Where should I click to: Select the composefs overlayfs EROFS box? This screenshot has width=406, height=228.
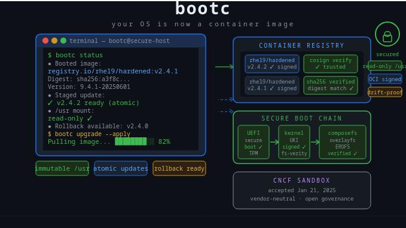(342, 142)
